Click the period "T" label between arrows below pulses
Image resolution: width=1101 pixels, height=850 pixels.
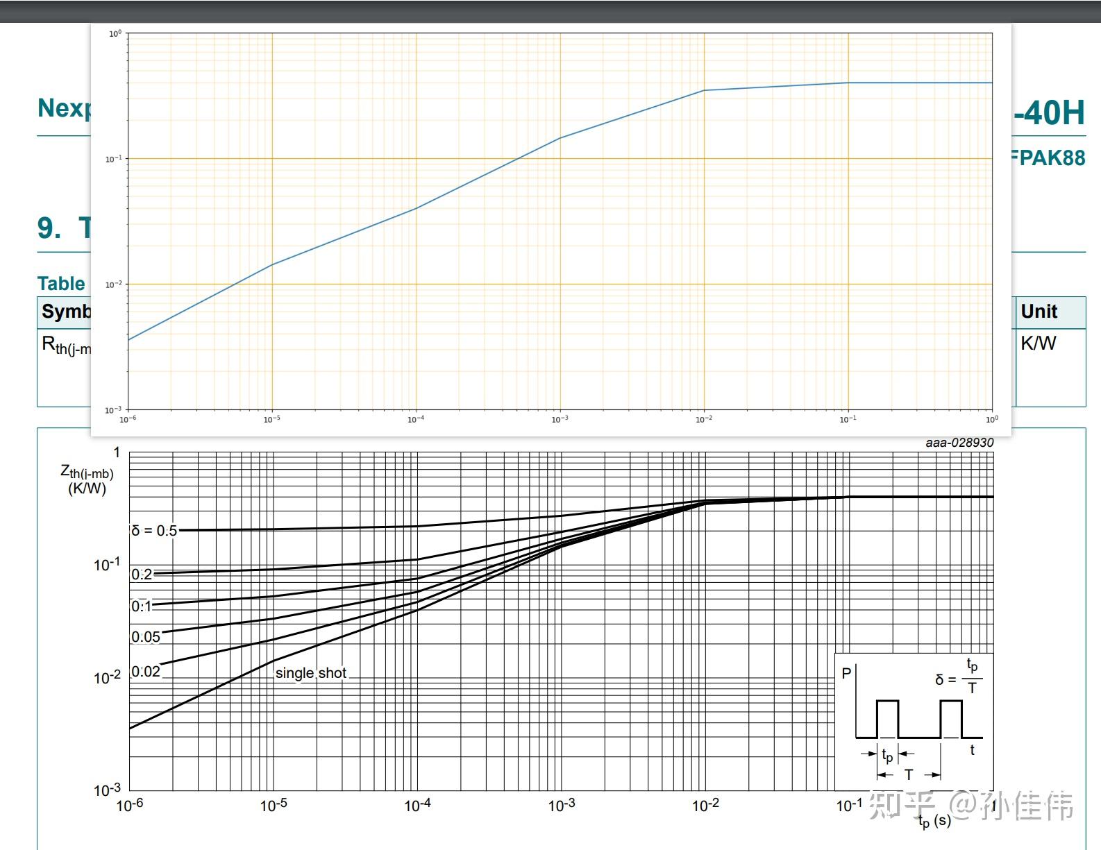tap(908, 775)
